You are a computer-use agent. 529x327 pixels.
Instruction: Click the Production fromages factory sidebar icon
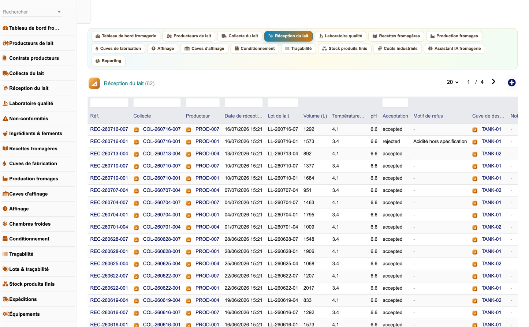tap(5, 178)
